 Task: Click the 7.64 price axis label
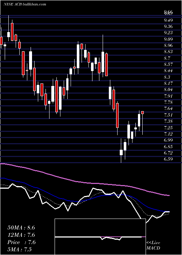coord(168,109)
